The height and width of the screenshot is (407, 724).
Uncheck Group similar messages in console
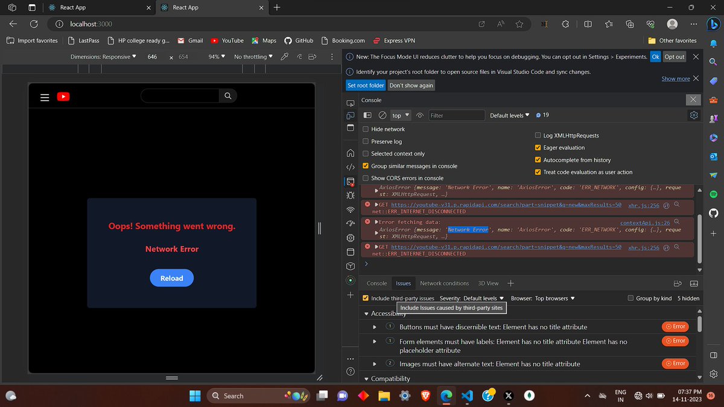[x=366, y=166]
